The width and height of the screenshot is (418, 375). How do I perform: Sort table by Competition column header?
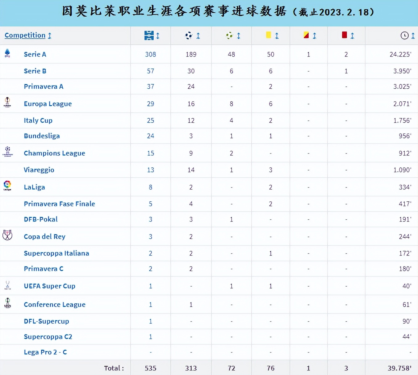tap(25, 35)
